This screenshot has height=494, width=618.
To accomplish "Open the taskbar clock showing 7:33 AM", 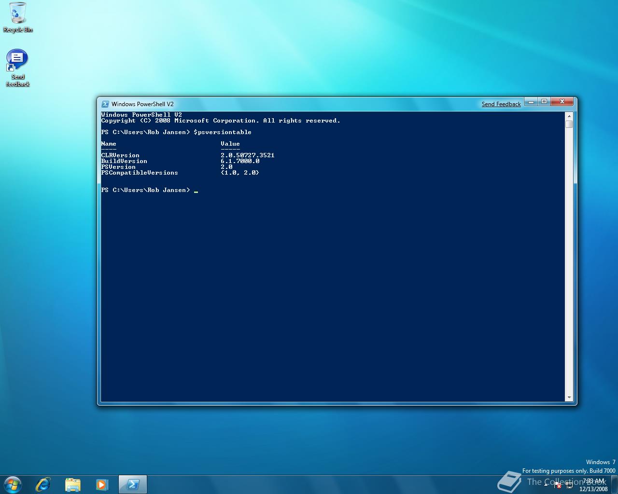I will [593, 485].
